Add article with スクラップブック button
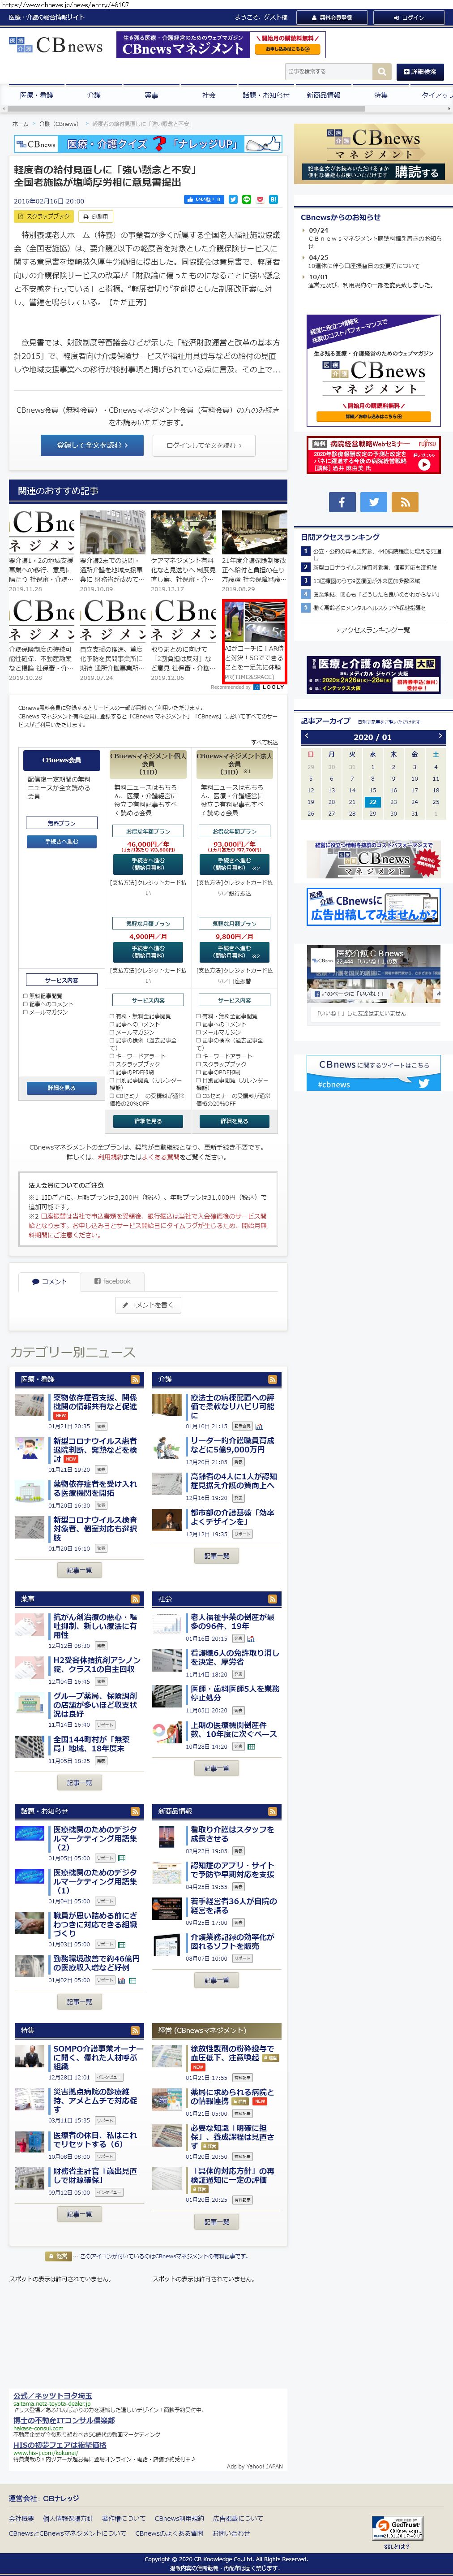 click(44, 216)
